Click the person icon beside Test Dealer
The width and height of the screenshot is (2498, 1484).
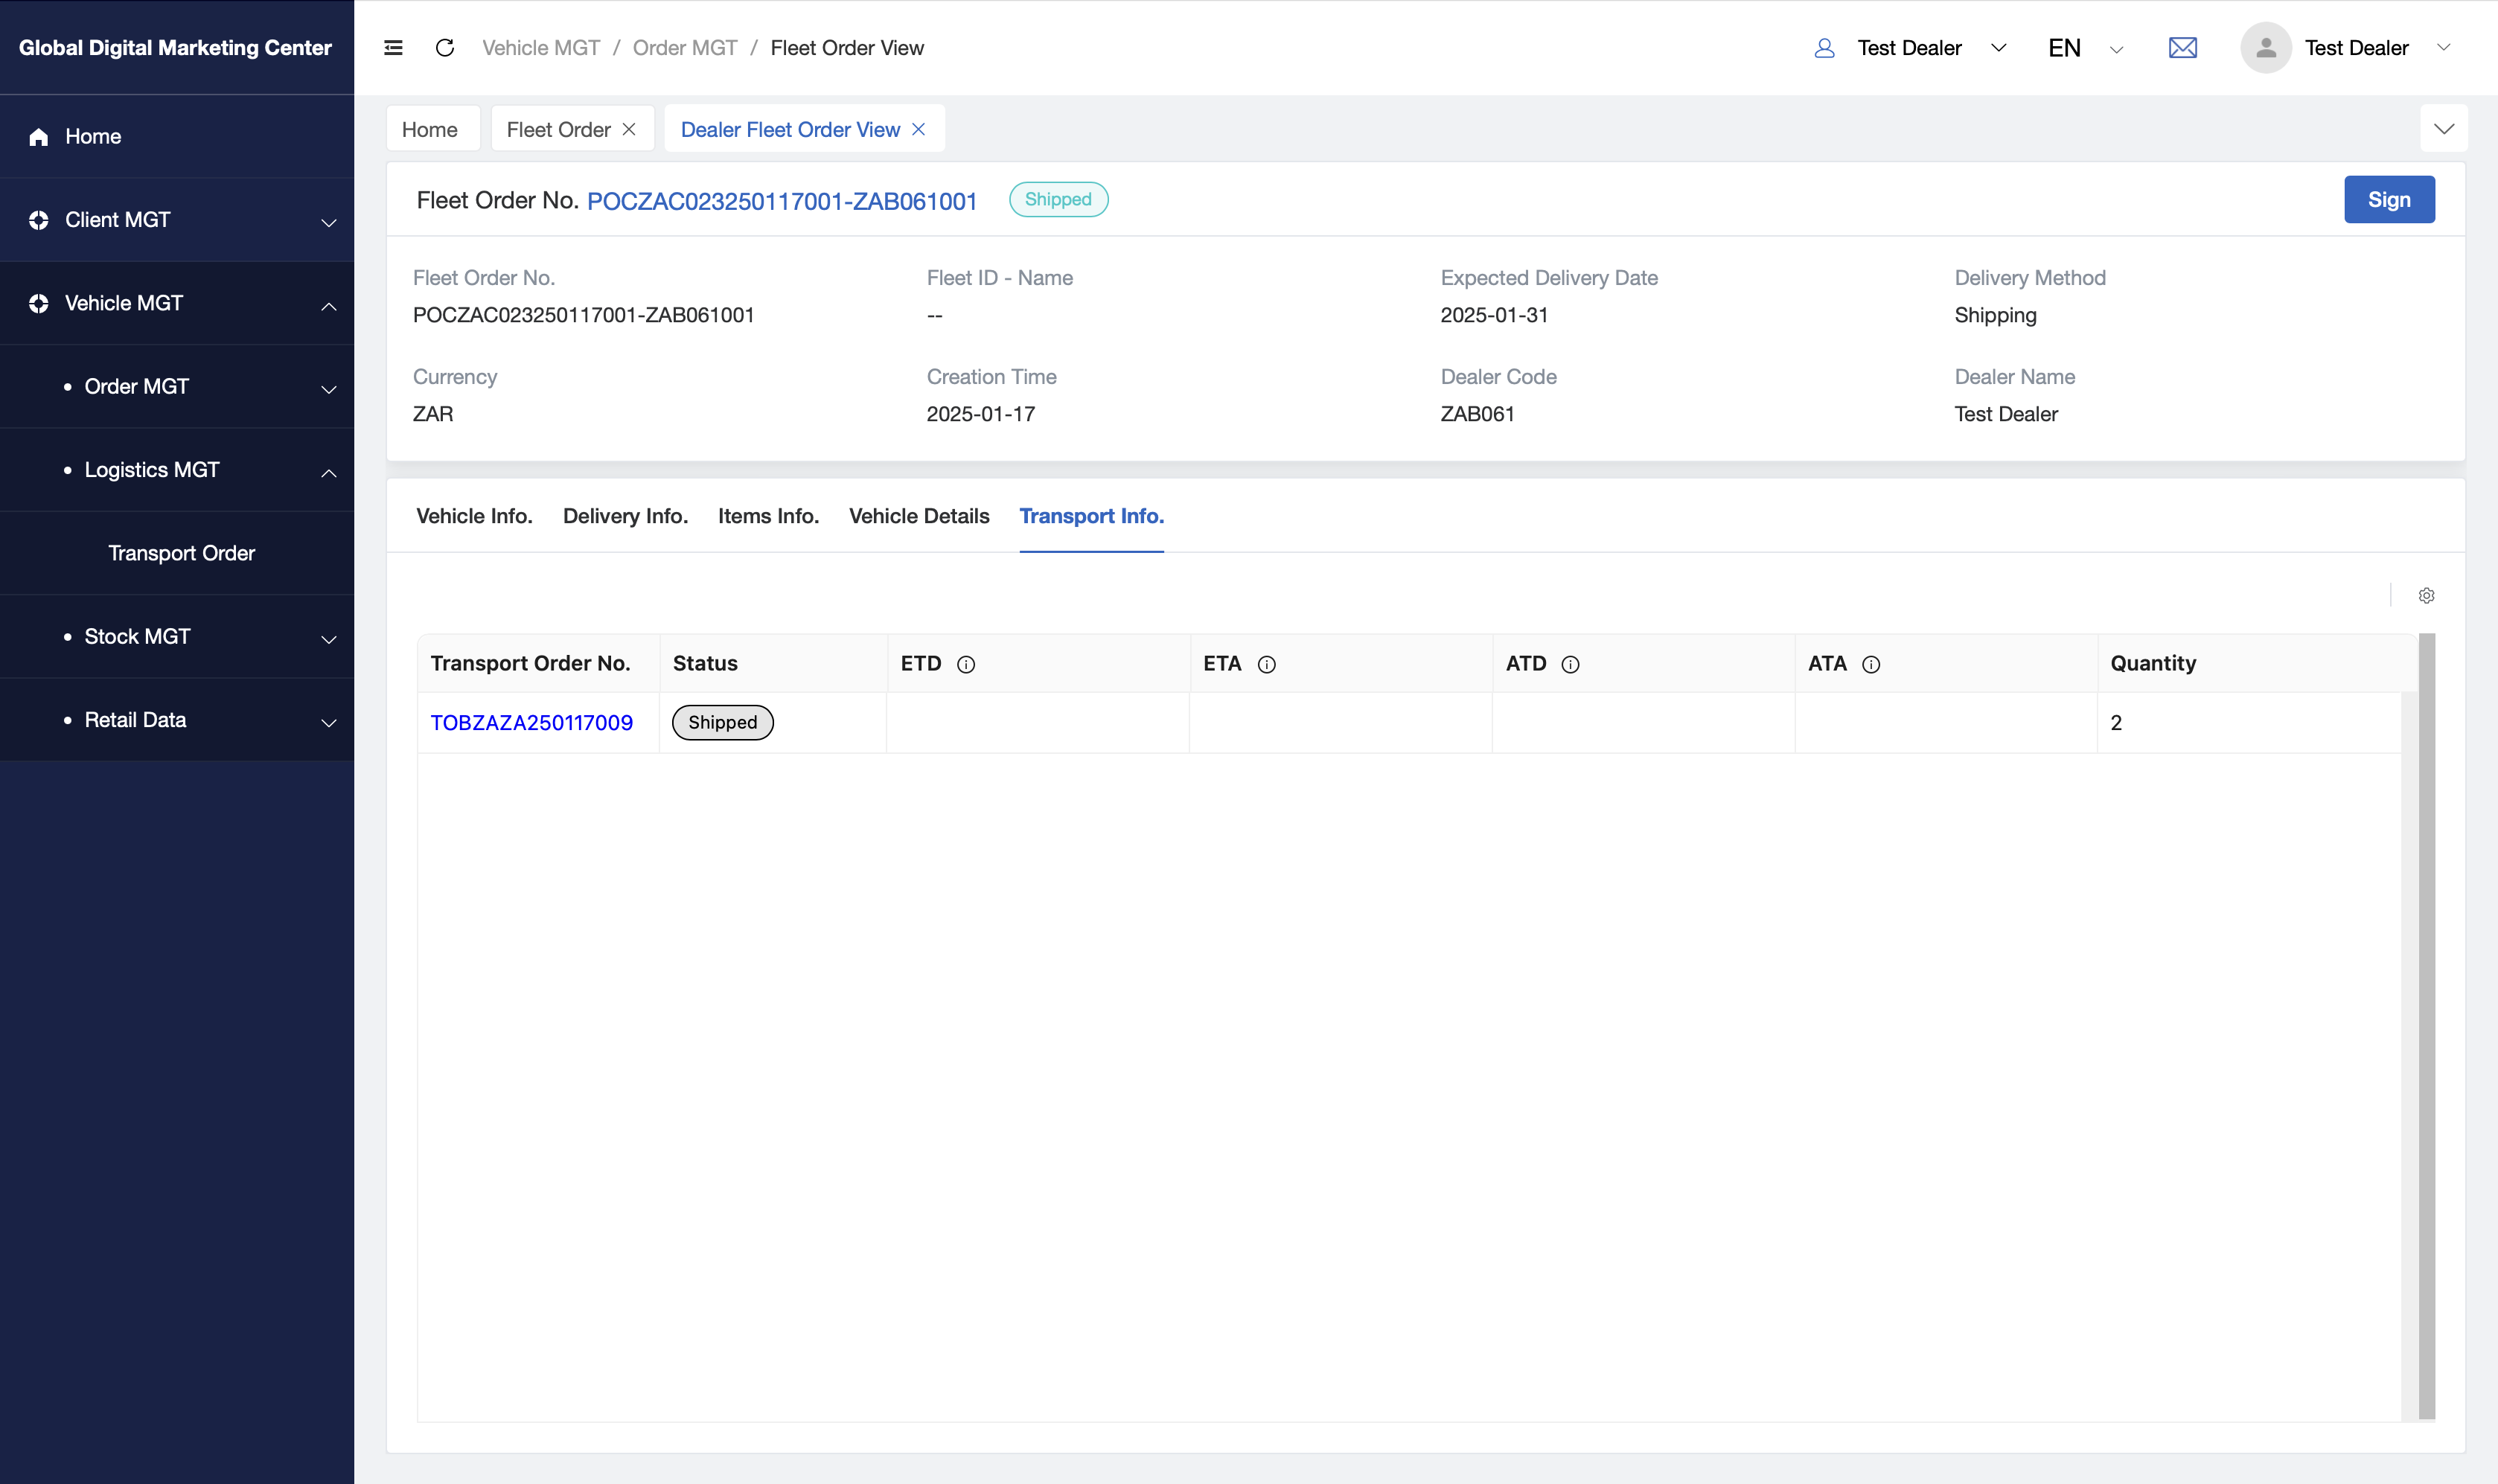(1824, 48)
